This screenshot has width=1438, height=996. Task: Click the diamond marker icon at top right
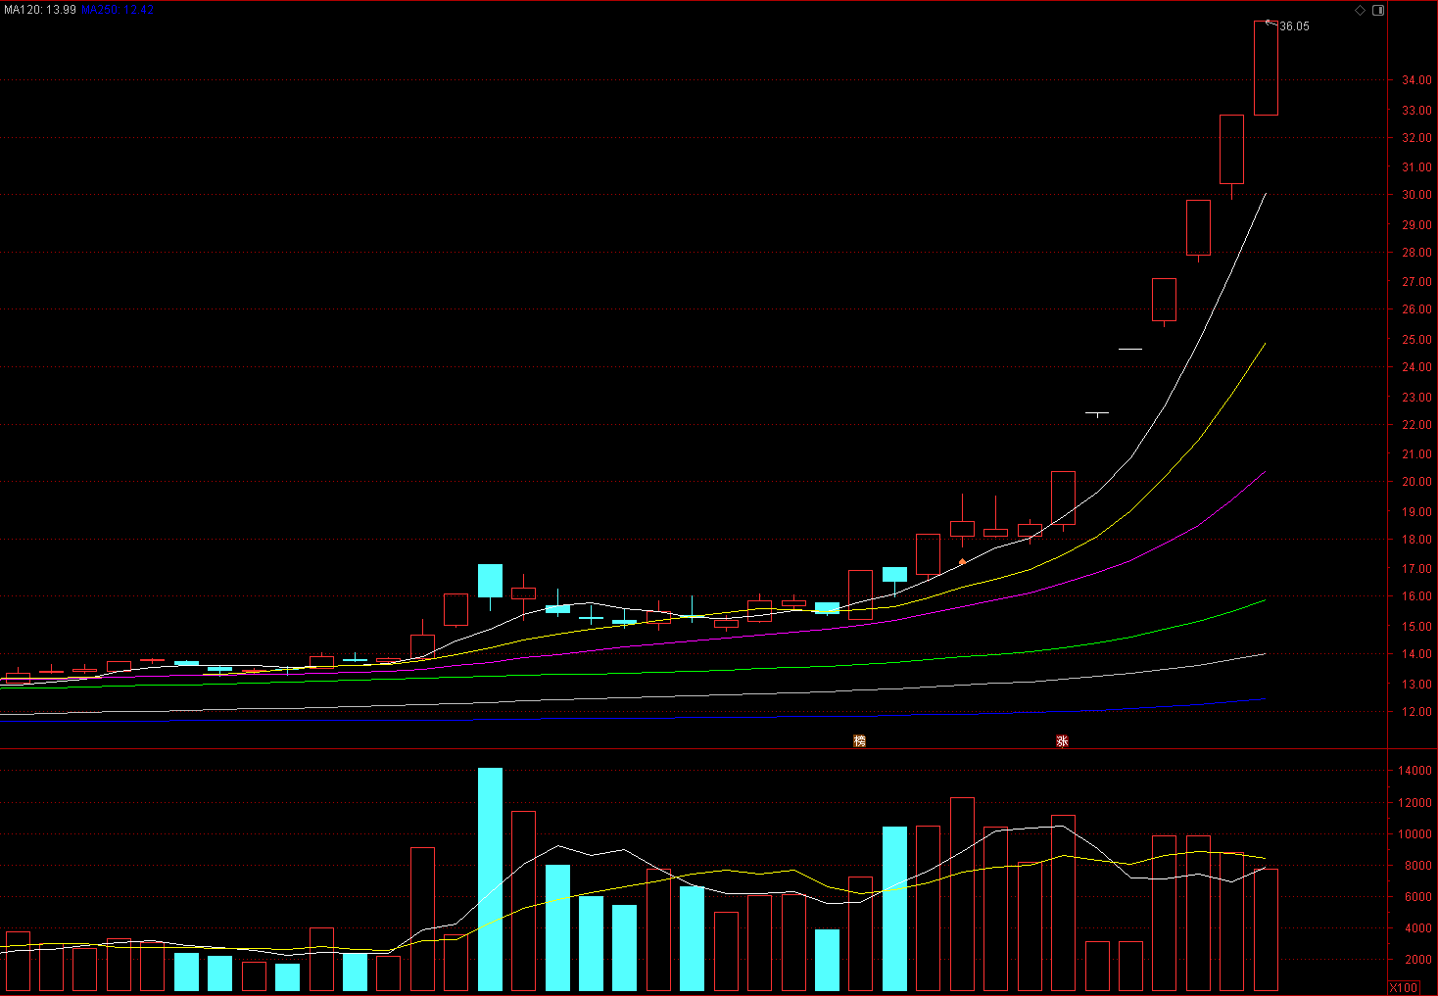click(1360, 11)
